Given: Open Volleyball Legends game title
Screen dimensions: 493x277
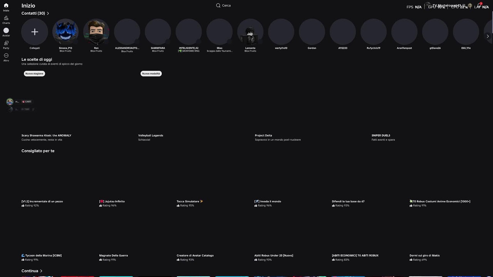Looking at the screenshot, I should 151,135.
